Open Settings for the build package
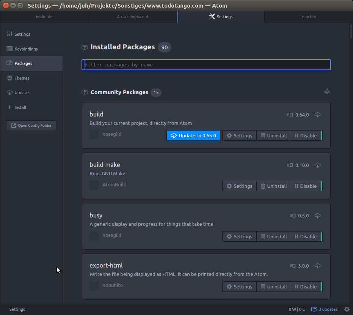 tap(239, 135)
